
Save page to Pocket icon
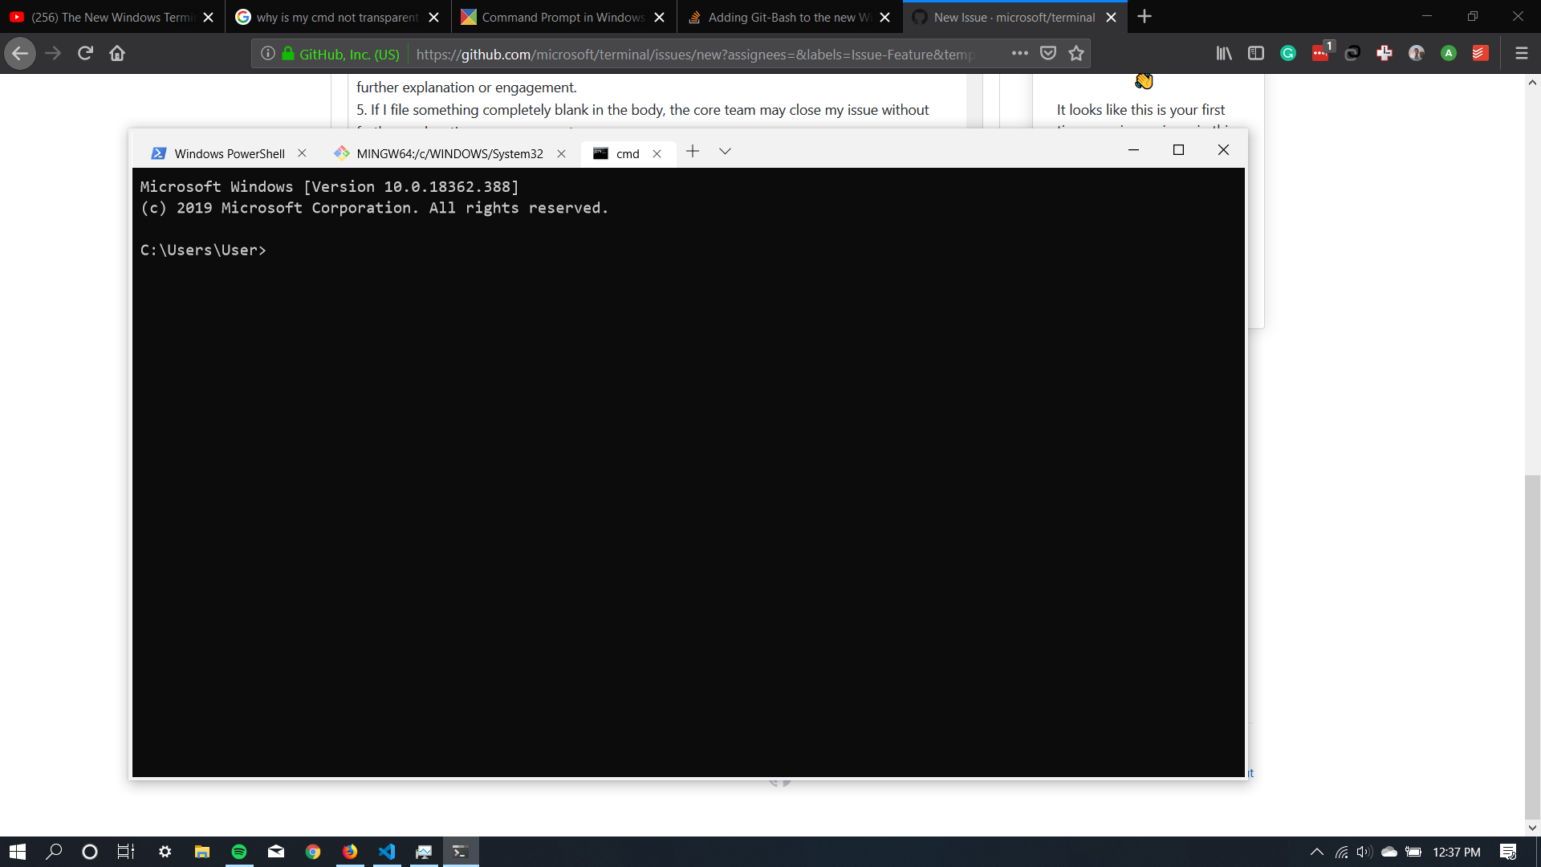pyautogui.click(x=1048, y=53)
